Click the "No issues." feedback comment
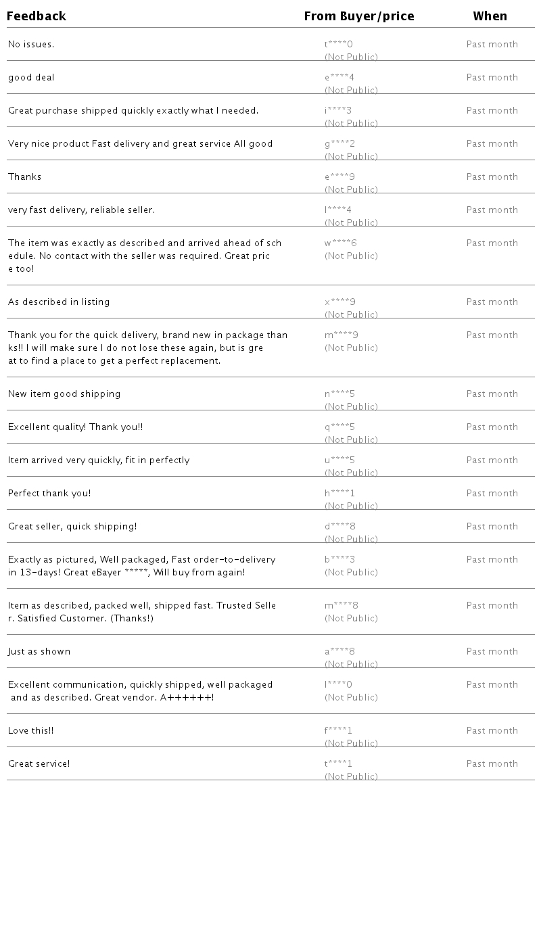 pyautogui.click(x=31, y=45)
